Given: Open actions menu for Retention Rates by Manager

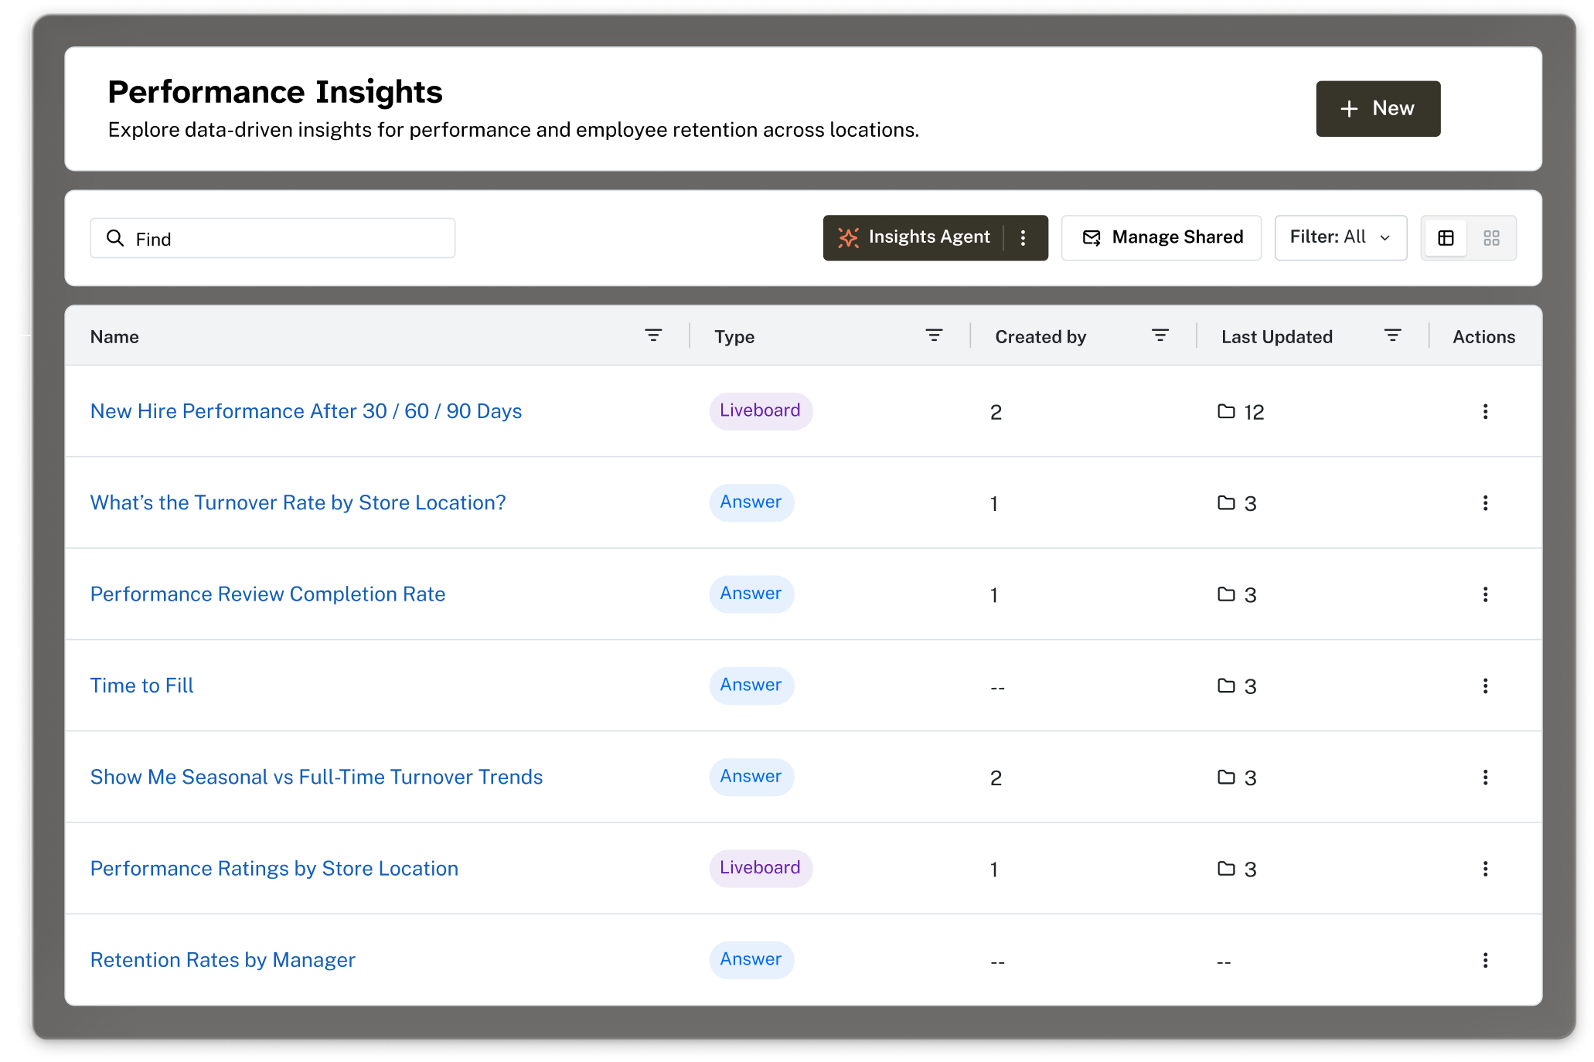Looking at the screenshot, I should (1485, 961).
